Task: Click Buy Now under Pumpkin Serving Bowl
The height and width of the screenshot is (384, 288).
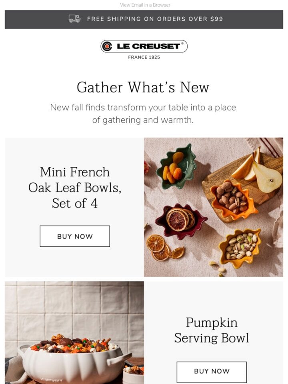Action: 212,371
